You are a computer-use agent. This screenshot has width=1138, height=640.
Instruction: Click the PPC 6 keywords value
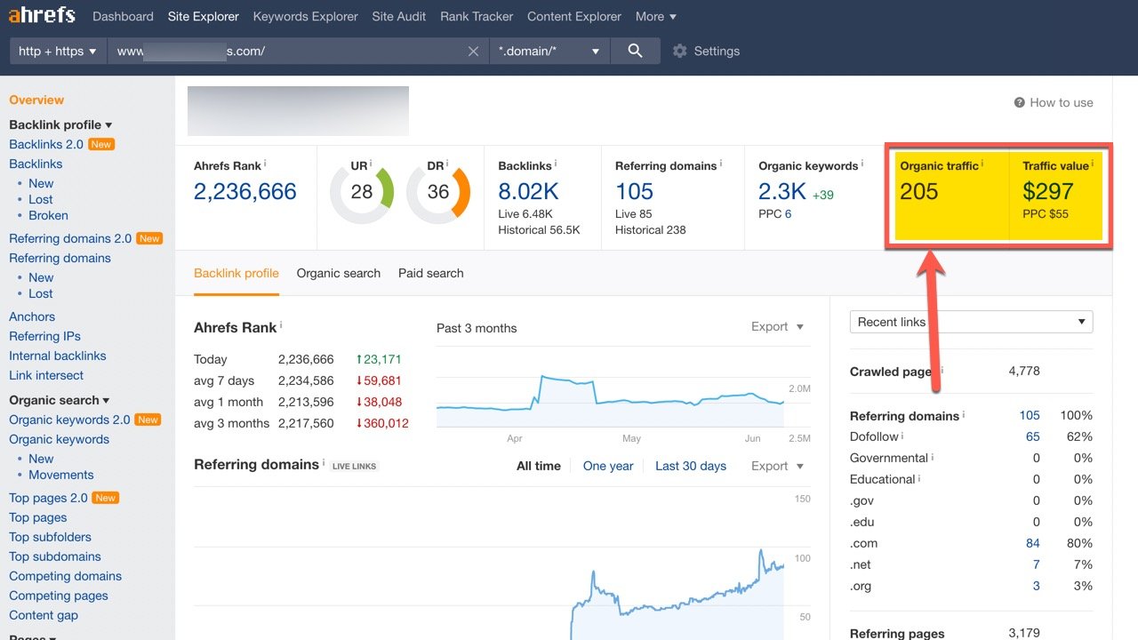(x=788, y=214)
